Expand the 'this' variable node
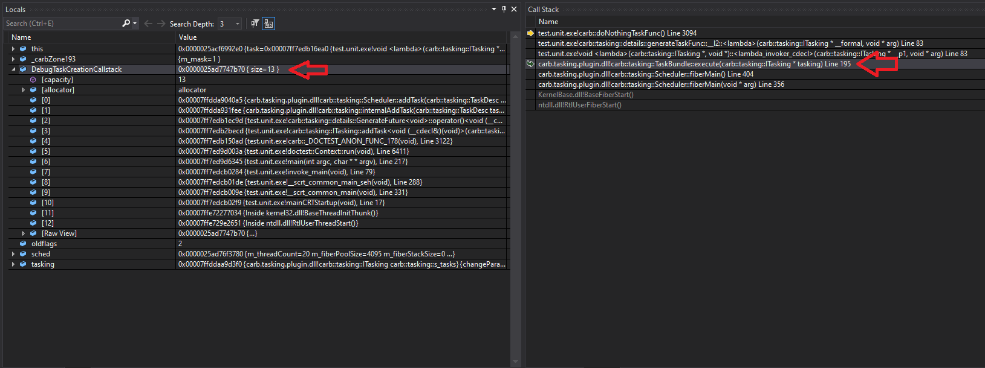This screenshot has width=985, height=368. [x=13, y=49]
